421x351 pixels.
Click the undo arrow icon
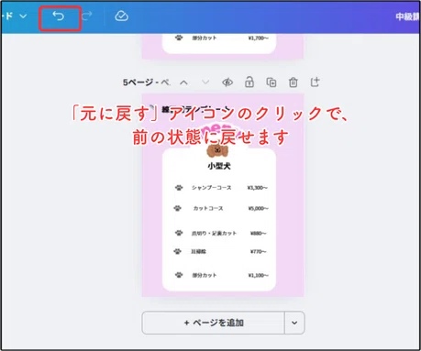[58, 16]
